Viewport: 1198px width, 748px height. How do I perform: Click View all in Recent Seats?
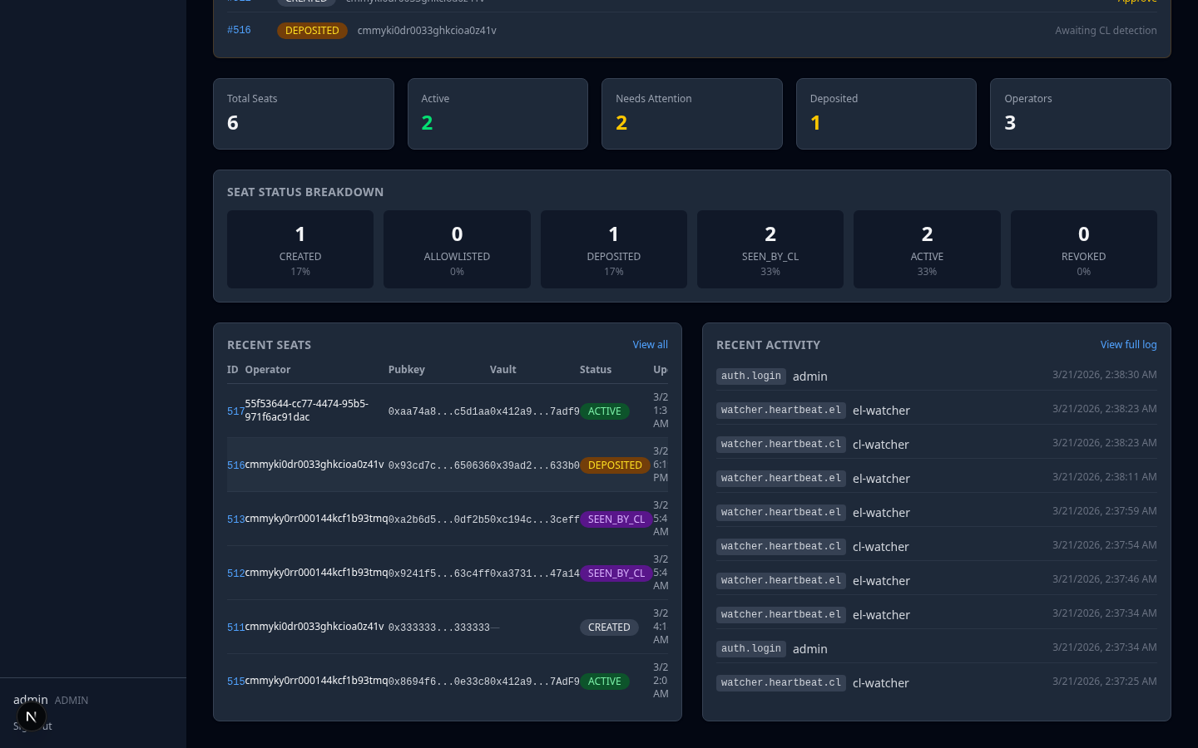[650, 344]
